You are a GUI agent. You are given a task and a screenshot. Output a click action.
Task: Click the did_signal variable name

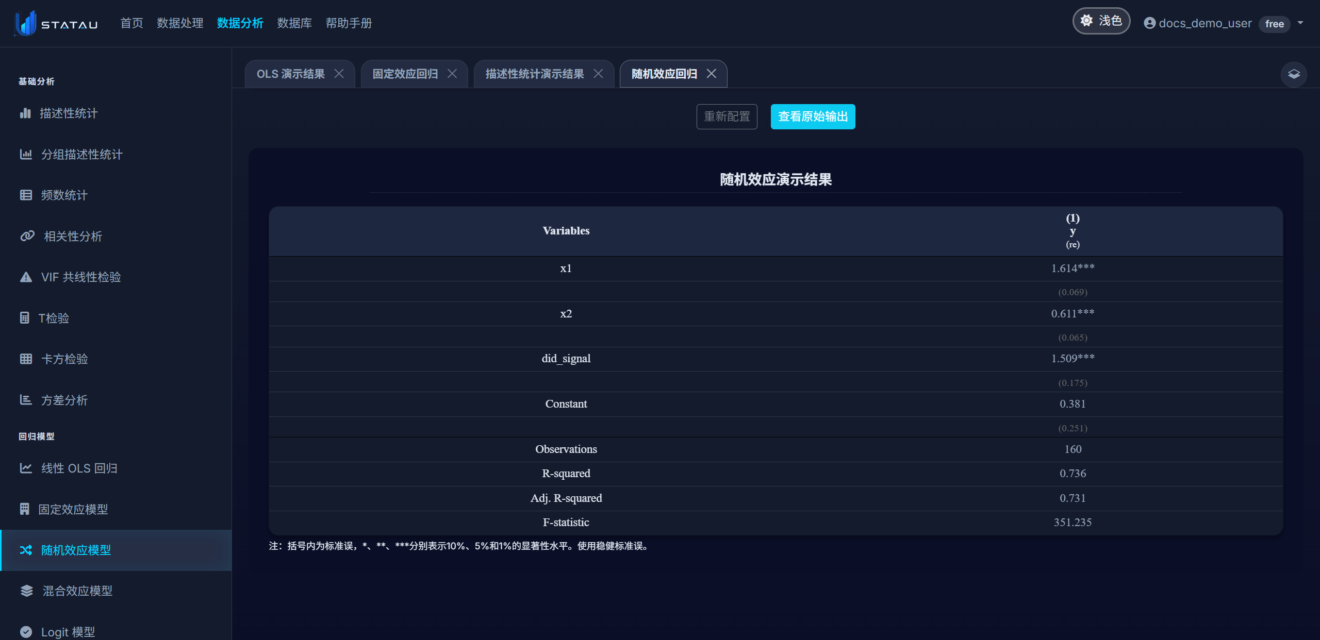pyautogui.click(x=566, y=358)
